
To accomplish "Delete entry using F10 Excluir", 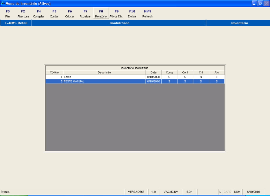I will [x=132, y=14].
